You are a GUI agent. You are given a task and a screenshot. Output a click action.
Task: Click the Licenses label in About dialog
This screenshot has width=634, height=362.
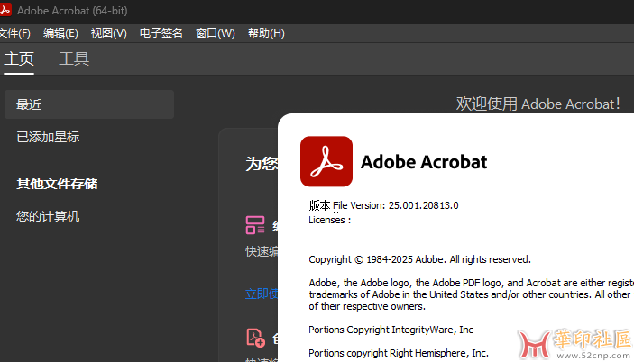click(x=329, y=220)
